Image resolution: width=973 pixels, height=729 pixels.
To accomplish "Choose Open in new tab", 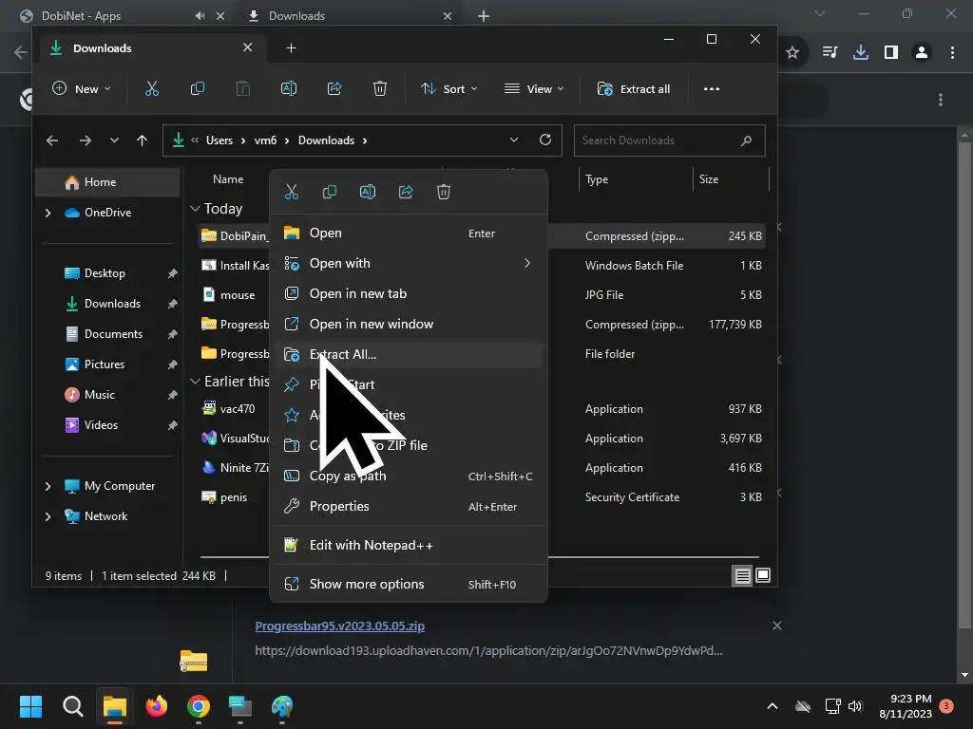I will [x=409, y=294].
